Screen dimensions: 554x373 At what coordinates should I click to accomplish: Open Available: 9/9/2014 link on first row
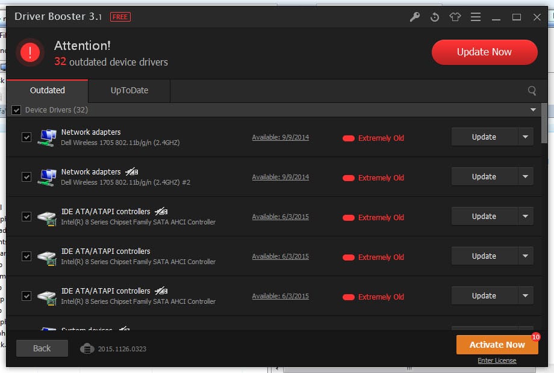pos(280,137)
